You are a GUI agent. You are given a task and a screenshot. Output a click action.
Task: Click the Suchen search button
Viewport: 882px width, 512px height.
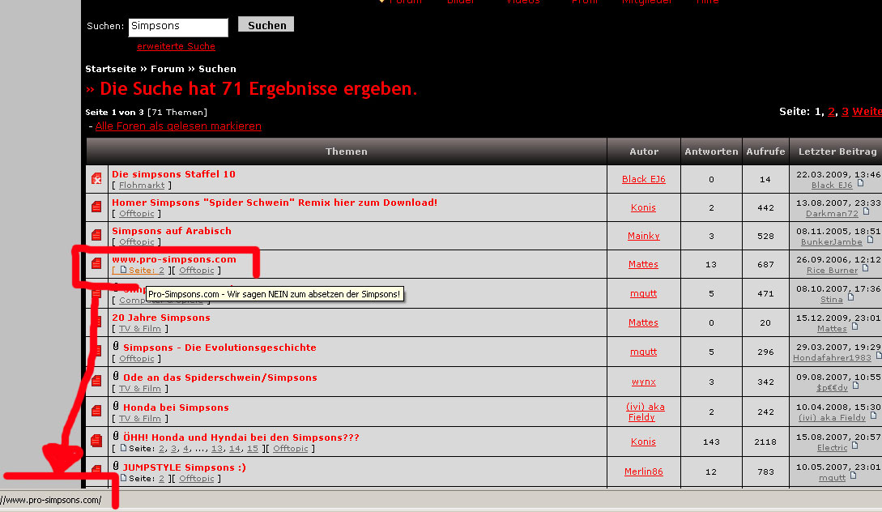266,25
